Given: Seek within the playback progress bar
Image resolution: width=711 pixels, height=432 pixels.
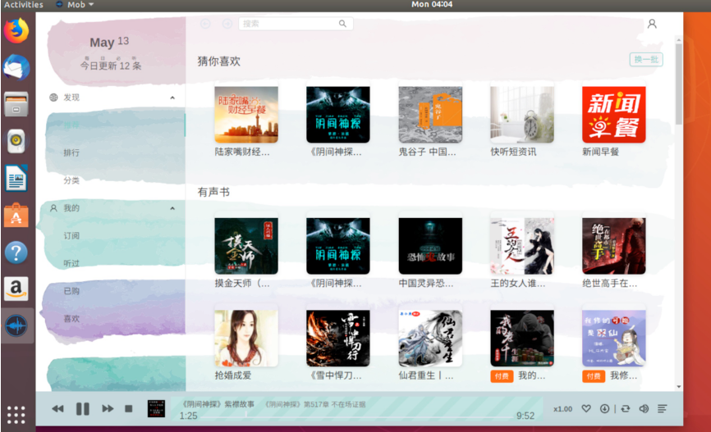Looking at the screenshot, I should pos(356,416).
